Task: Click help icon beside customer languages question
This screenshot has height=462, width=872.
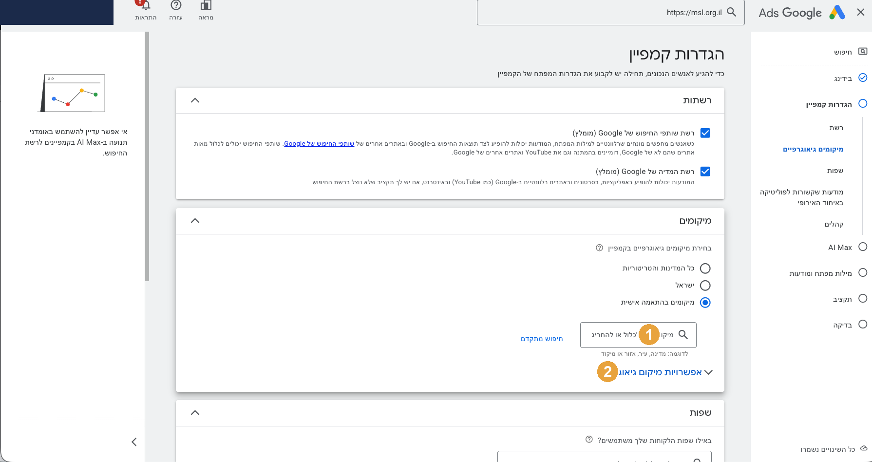Action: [x=589, y=440]
